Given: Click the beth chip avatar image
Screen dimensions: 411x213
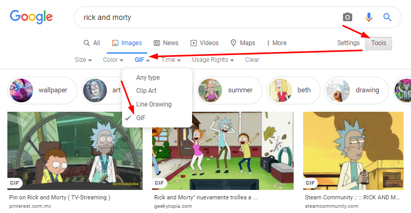Looking at the screenshot, I should [x=280, y=90].
